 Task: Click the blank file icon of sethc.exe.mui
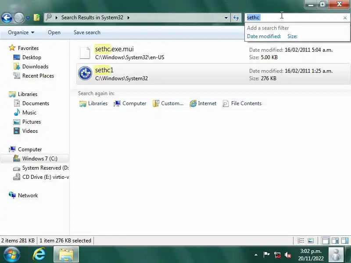[x=85, y=53]
